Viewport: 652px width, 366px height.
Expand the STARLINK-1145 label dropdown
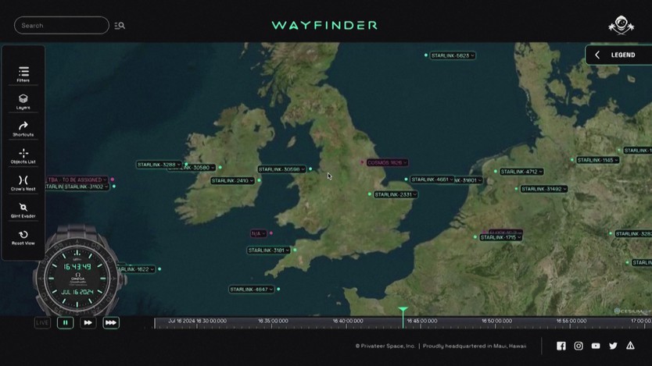pos(616,160)
